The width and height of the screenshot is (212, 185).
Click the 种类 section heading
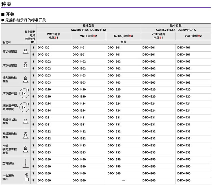[x=6, y=4]
